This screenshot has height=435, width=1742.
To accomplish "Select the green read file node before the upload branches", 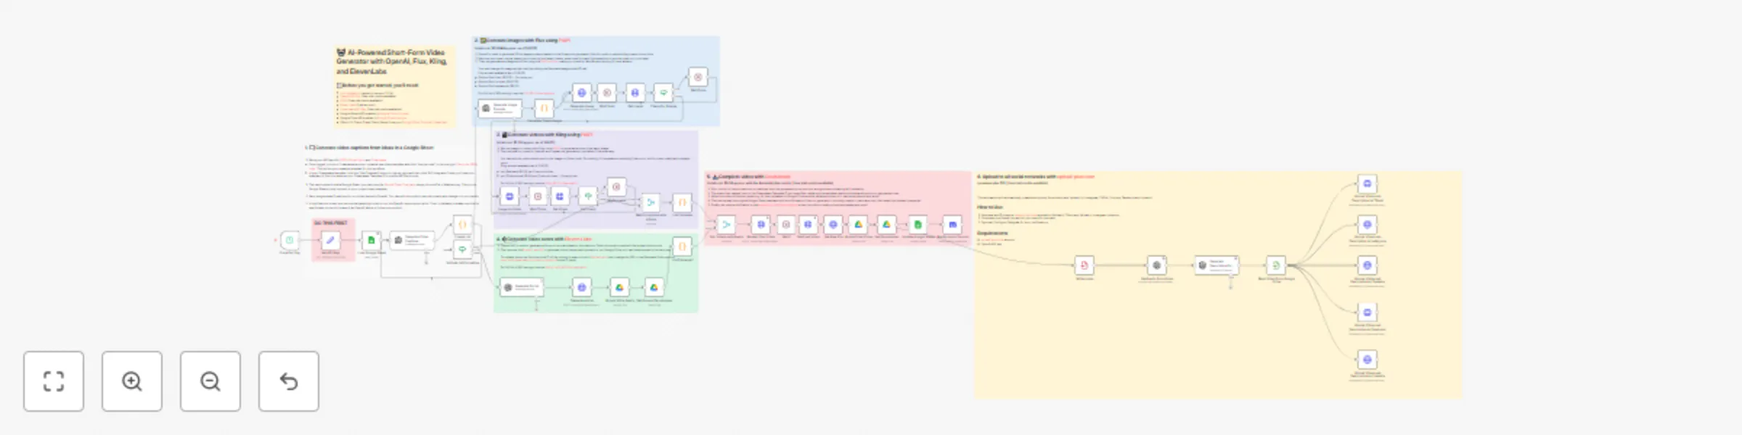I will click(1276, 265).
